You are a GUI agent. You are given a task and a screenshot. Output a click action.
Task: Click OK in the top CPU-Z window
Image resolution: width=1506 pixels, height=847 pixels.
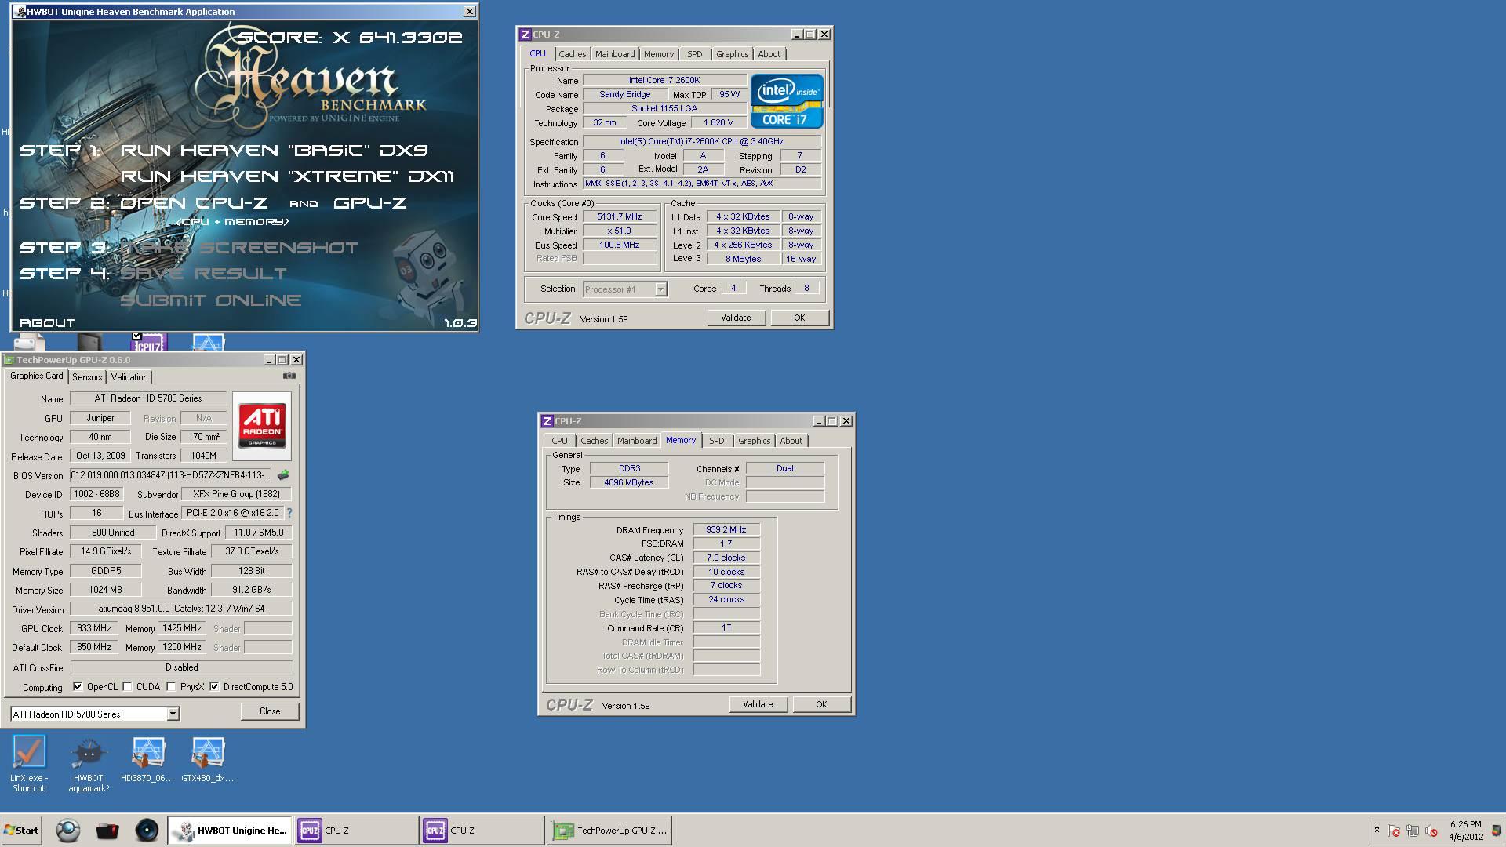pos(799,318)
